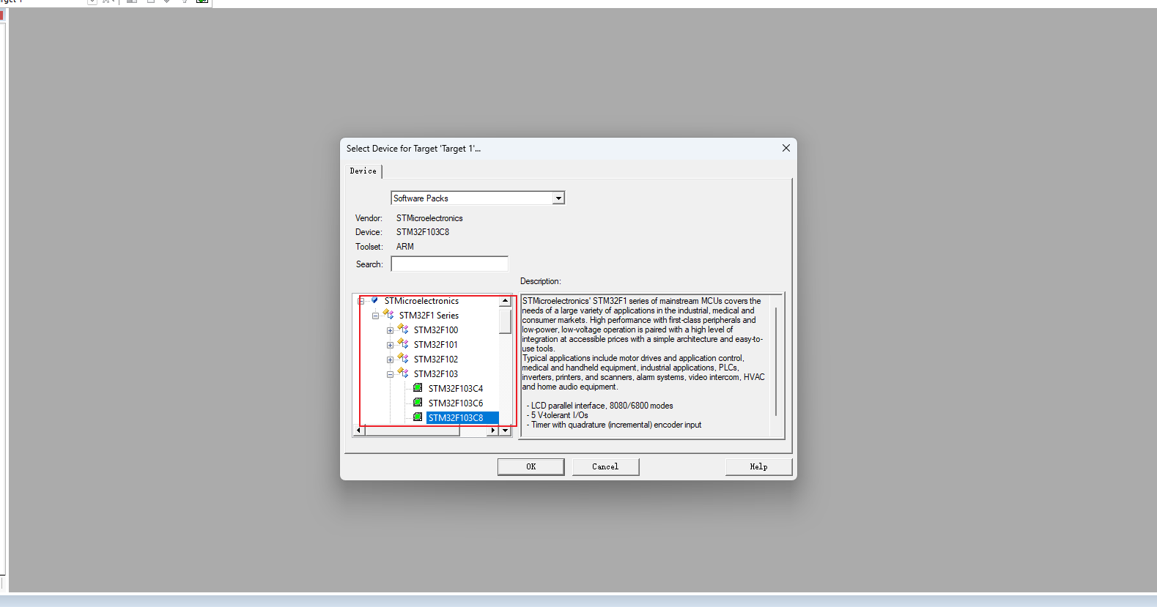
Task: Click the Toolset value ARM
Action: (x=405, y=246)
